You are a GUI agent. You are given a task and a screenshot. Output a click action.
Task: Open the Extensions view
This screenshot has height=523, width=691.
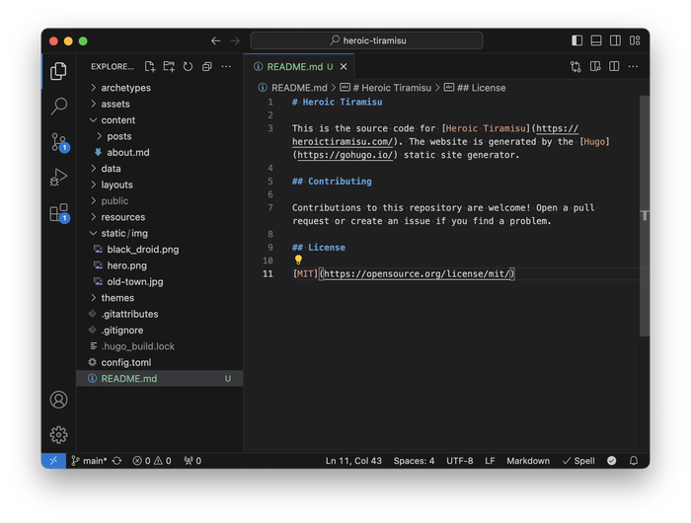pyautogui.click(x=59, y=213)
